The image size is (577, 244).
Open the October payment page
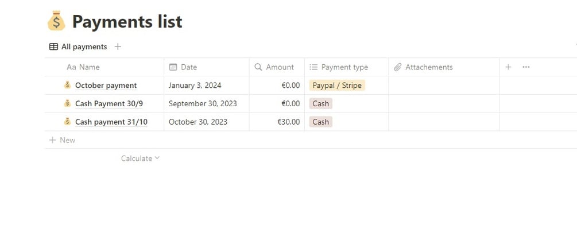pyautogui.click(x=106, y=86)
